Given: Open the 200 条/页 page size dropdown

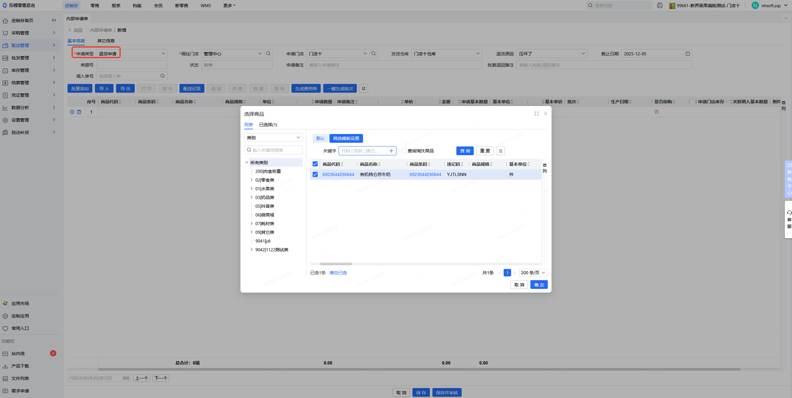Looking at the screenshot, I should tap(533, 273).
